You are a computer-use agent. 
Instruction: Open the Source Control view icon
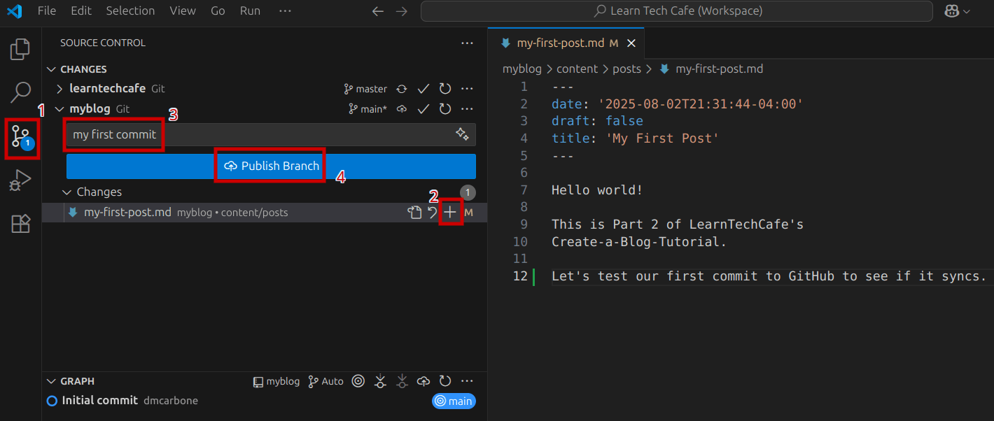point(21,138)
